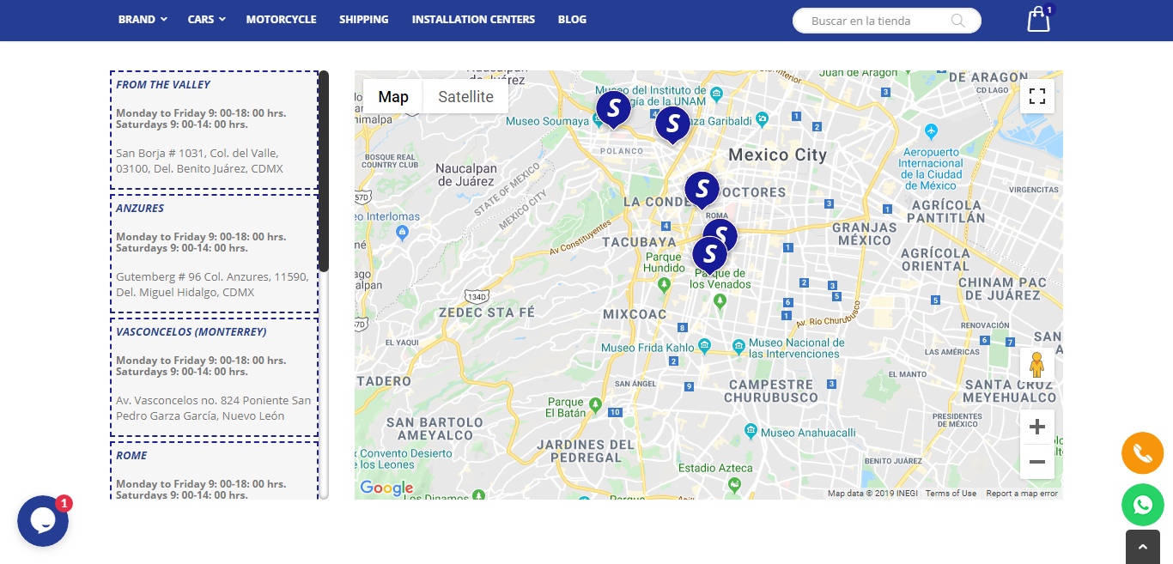Click the Plaza Garibaldi map pin

click(x=762, y=121)
